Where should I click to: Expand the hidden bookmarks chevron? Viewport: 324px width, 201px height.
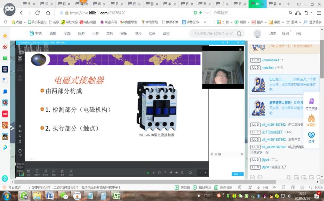(205, 22)
